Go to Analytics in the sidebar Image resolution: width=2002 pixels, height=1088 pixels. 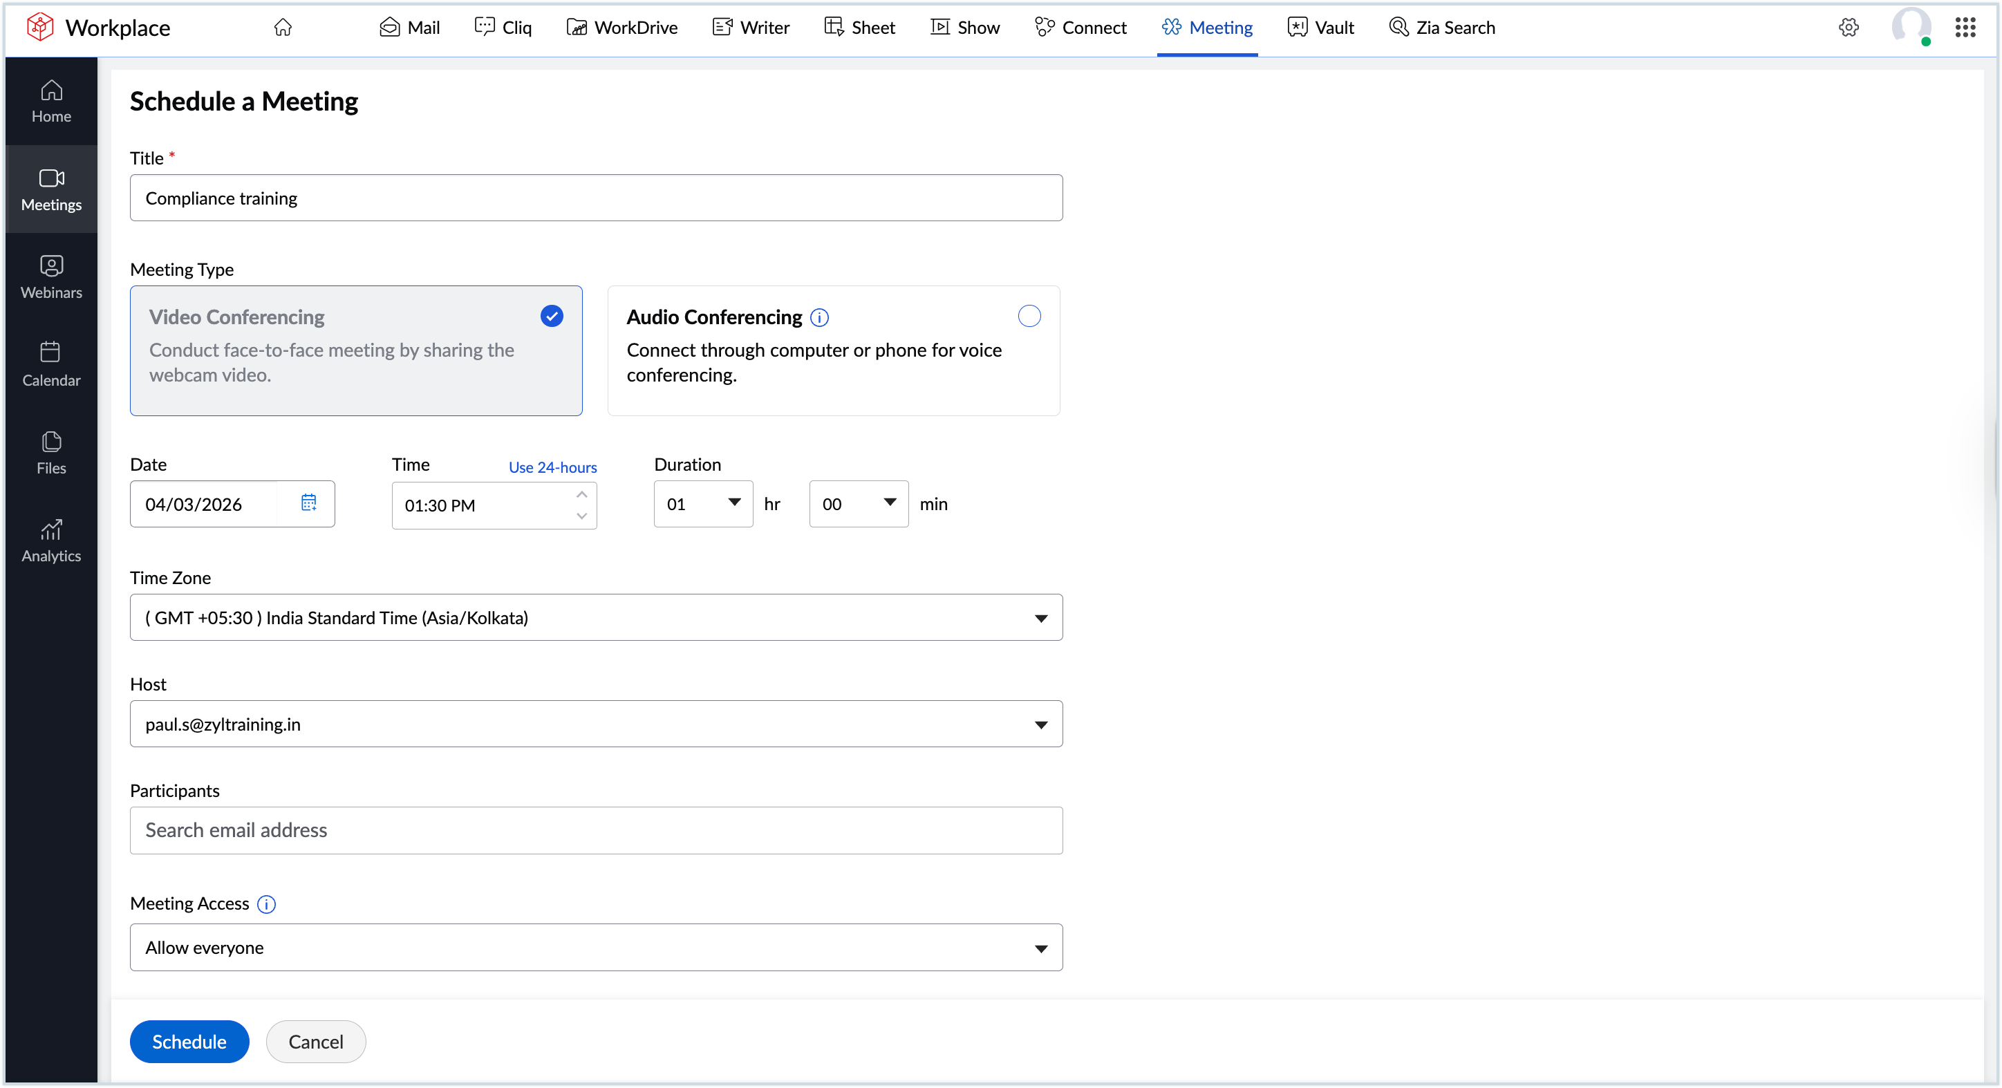(x=50, y=541)
